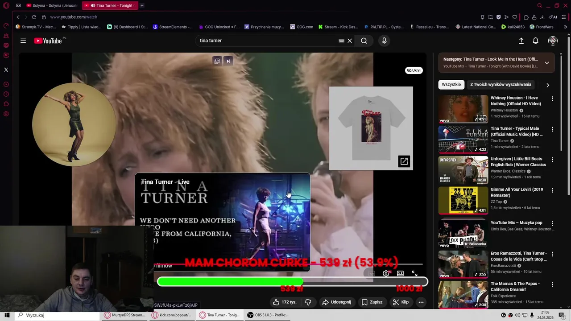
Task: Open Gimme All Your Lovin' video title
Action: (x=517, y=192)
